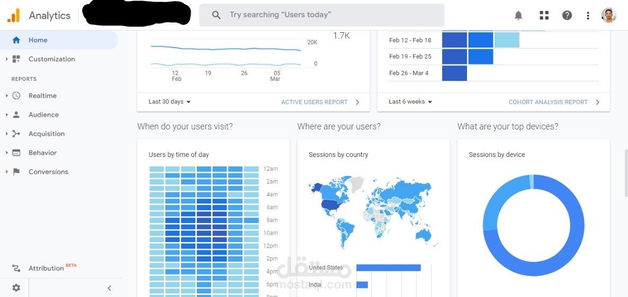Click the 'Feb 12 - Feb 18' row label
The height and width of the screenshot is (297, 628).
(410, 40)
